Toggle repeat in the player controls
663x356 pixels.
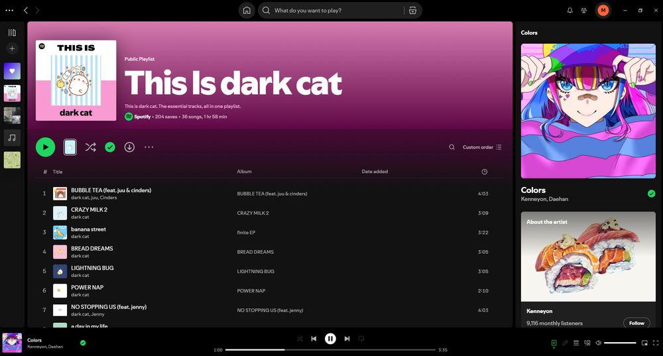pyautogui.click(x=361, y=339)
